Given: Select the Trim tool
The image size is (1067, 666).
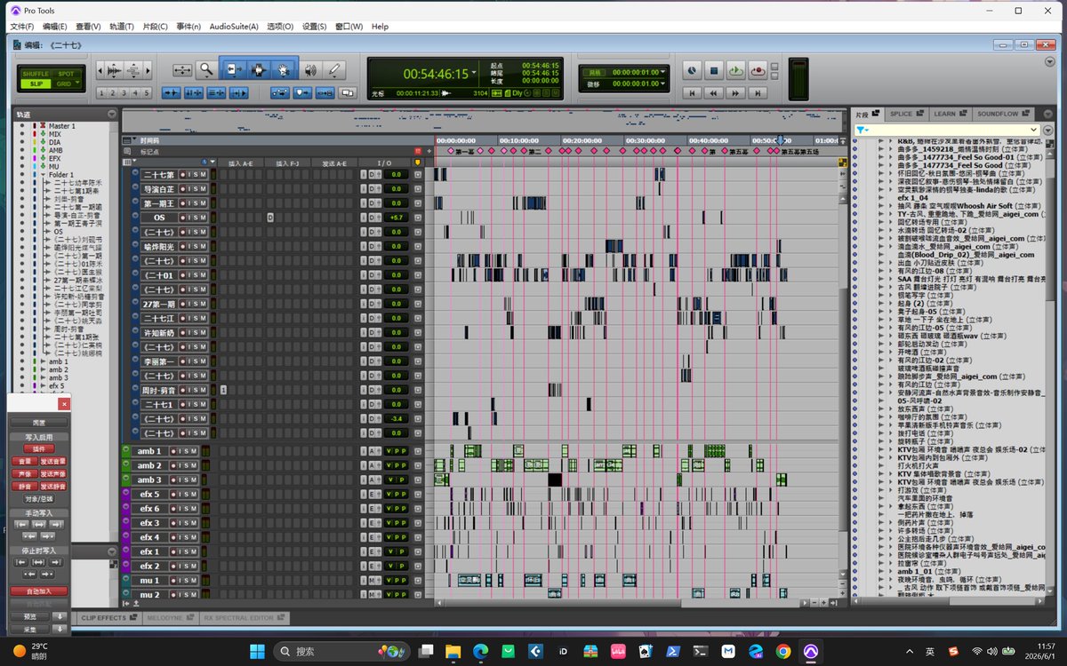Looking at the screenshot, I should [235, 69].
